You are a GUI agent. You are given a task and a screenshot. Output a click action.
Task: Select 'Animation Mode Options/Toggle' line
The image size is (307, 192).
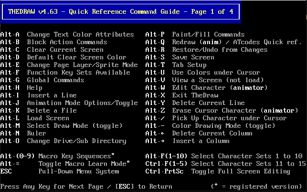(82, 103)
